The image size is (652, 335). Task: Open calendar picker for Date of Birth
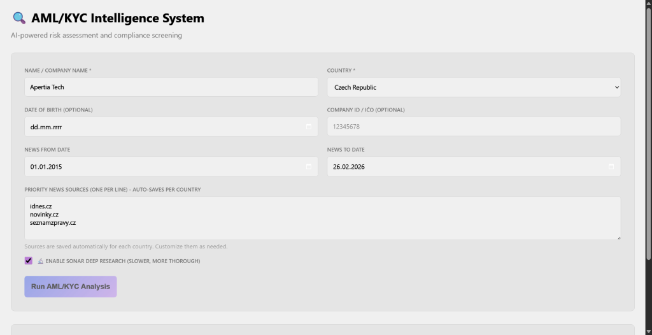(x=309, y=127)
